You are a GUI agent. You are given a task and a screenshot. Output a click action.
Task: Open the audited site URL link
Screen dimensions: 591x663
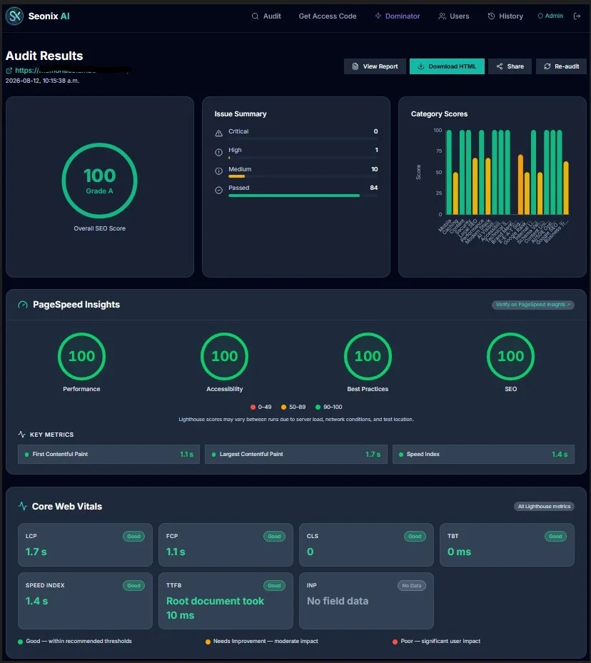73,70
